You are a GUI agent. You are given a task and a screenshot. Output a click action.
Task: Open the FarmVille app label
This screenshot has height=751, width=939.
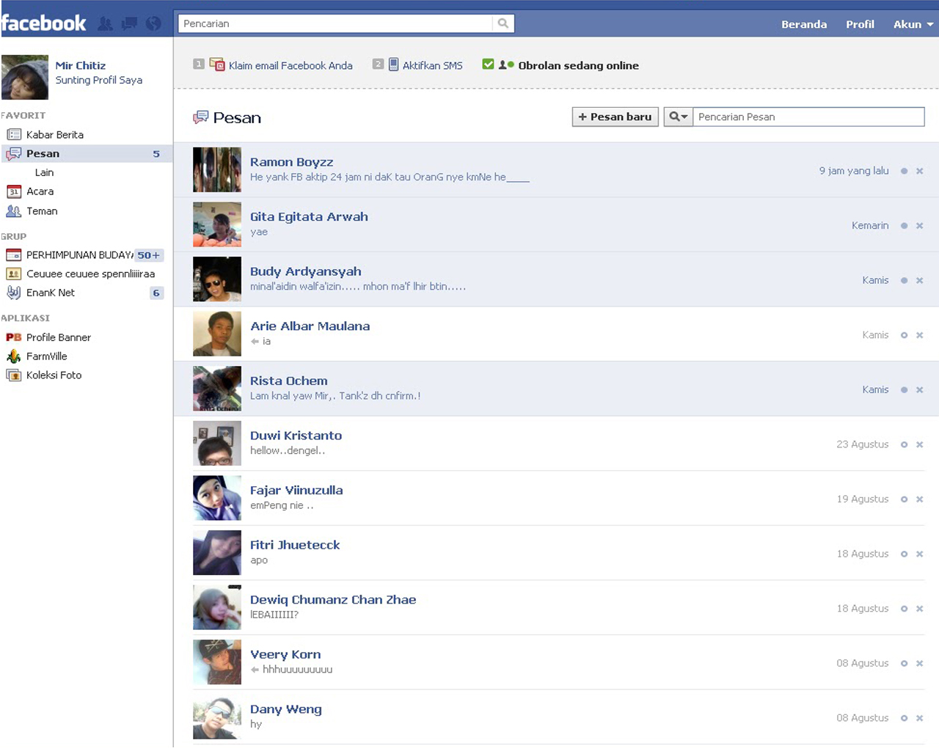[x=47, y=356]
